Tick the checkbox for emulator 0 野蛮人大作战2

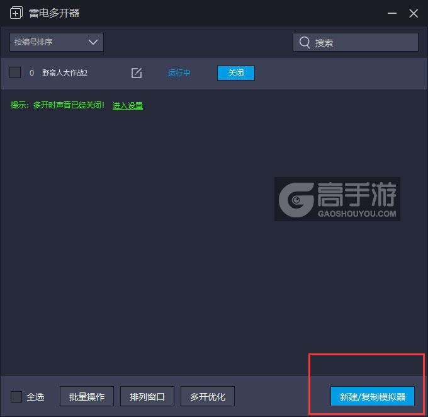click(x=15, y=72)
